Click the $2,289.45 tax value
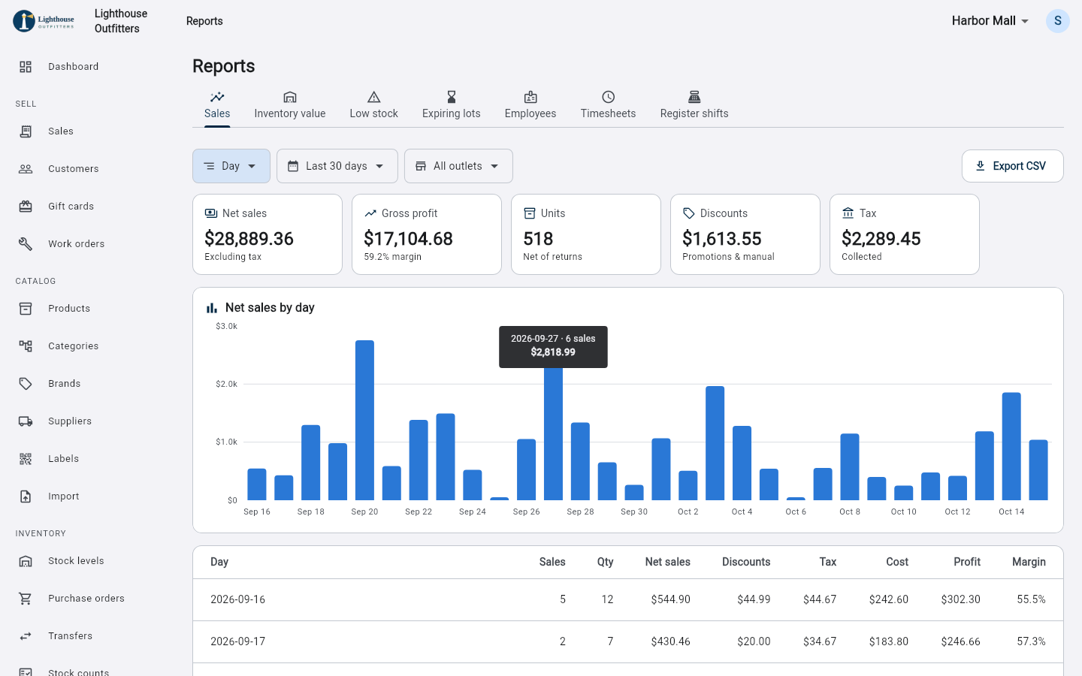The height and width of the screenshot is (676, 1082). 881,239
